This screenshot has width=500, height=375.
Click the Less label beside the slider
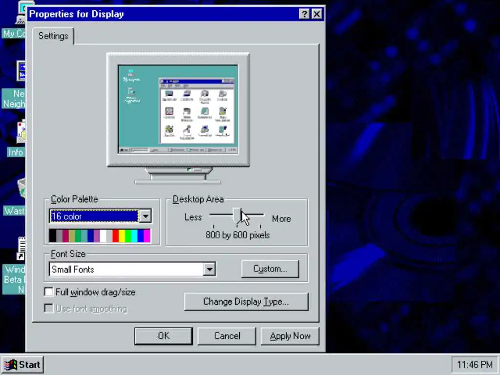pyautogui.click(x=193, y=217)
